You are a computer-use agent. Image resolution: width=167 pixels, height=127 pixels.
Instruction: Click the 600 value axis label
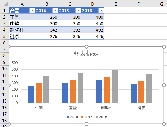[x=15, y=63]
